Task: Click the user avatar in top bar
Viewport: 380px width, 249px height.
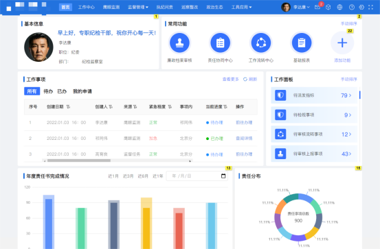Action: (286, 8)
